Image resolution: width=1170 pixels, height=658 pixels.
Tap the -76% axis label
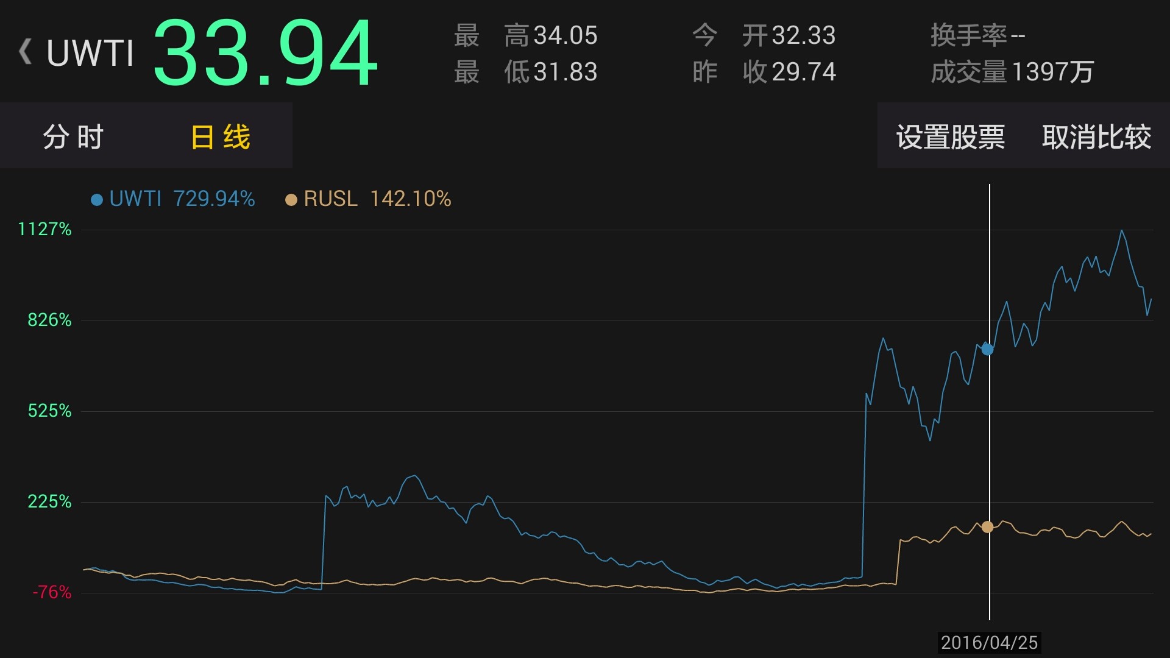(x=52, y=592)
